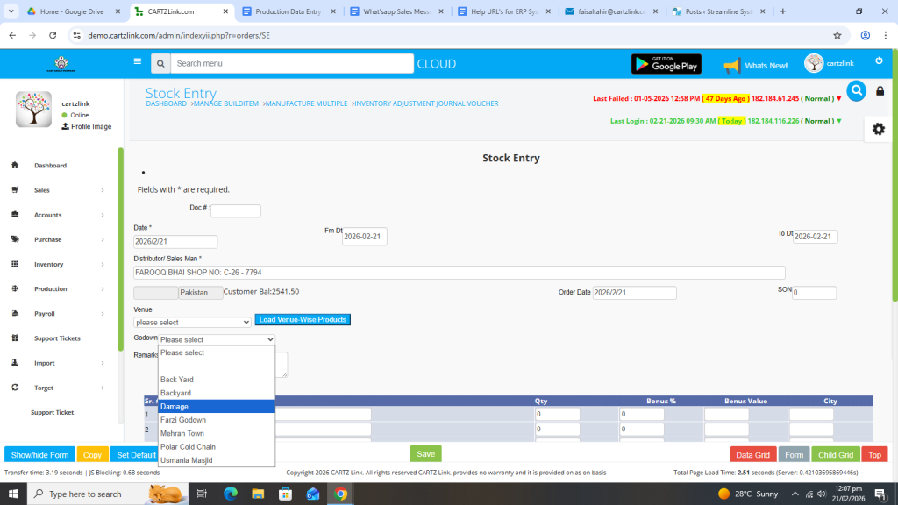Open the Venue please select dropdown
The width and height of the screenshot is (898, 505).
[192, 322]
